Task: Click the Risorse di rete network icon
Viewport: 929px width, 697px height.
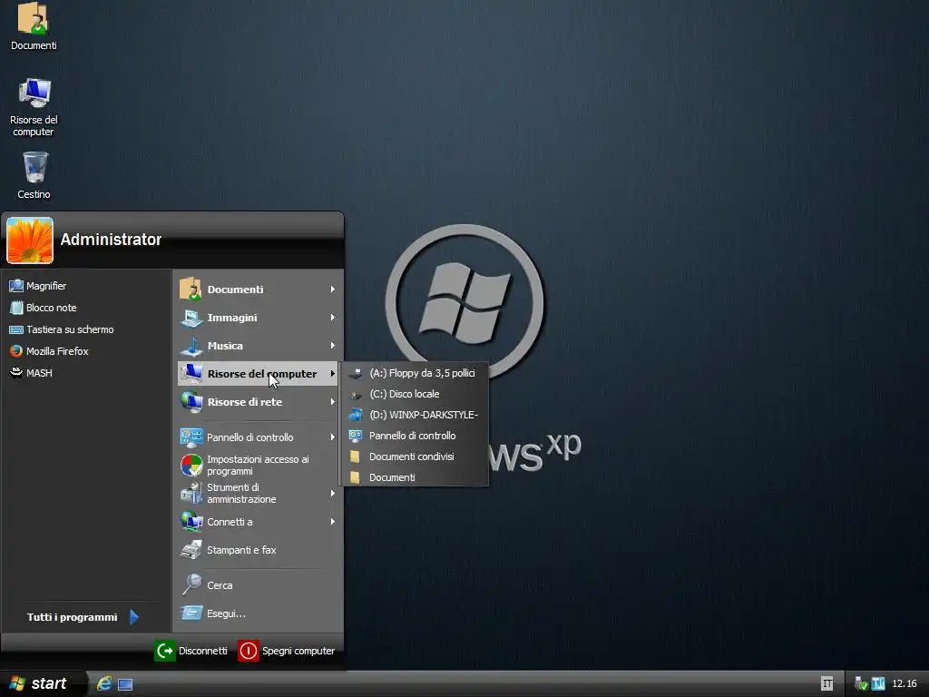Action: (x=191, y=402)
